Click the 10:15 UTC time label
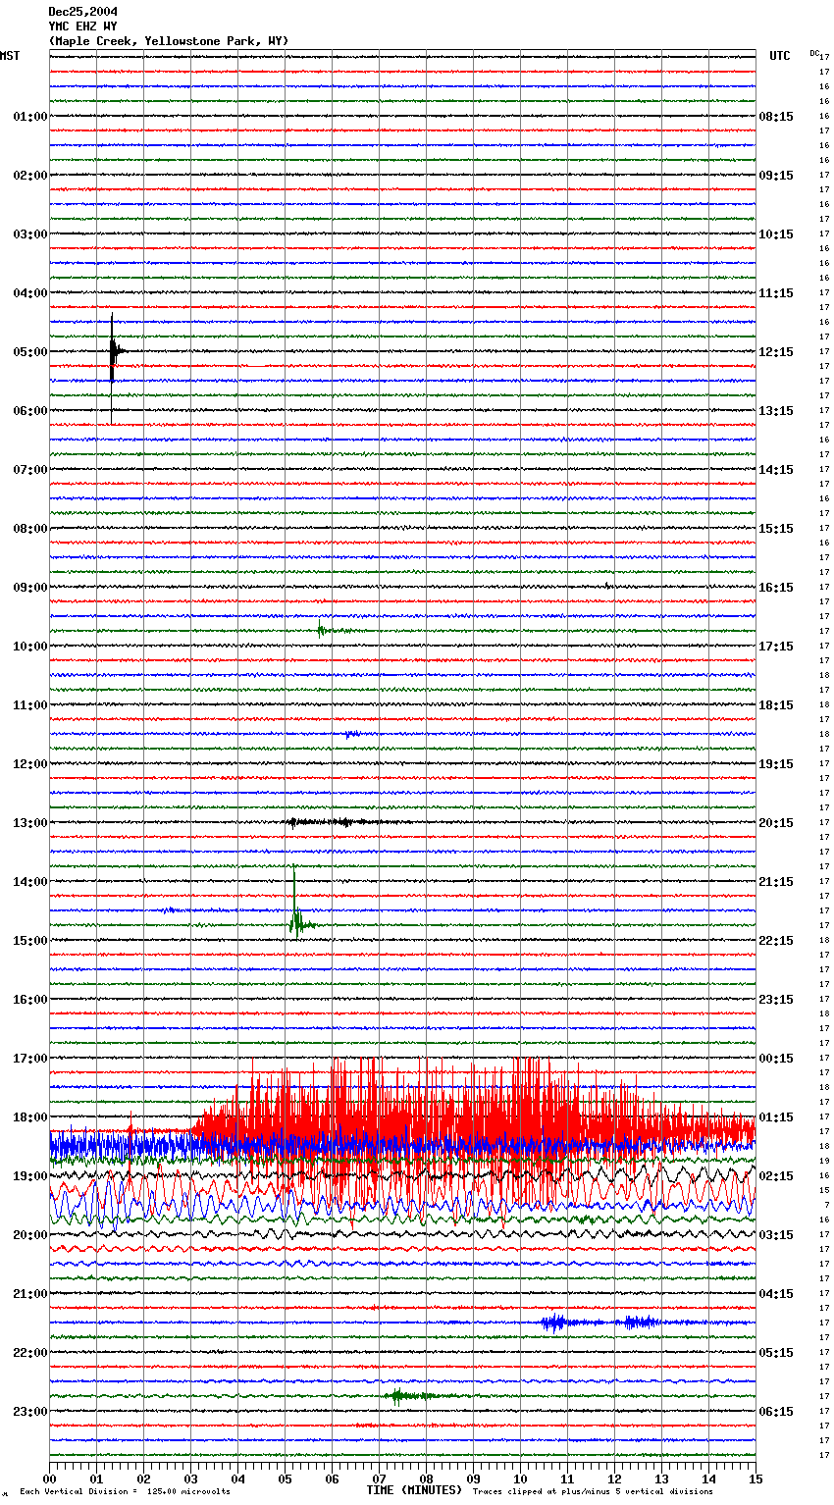Viewport: 834px width, 1505px height. tap(776, 234)
